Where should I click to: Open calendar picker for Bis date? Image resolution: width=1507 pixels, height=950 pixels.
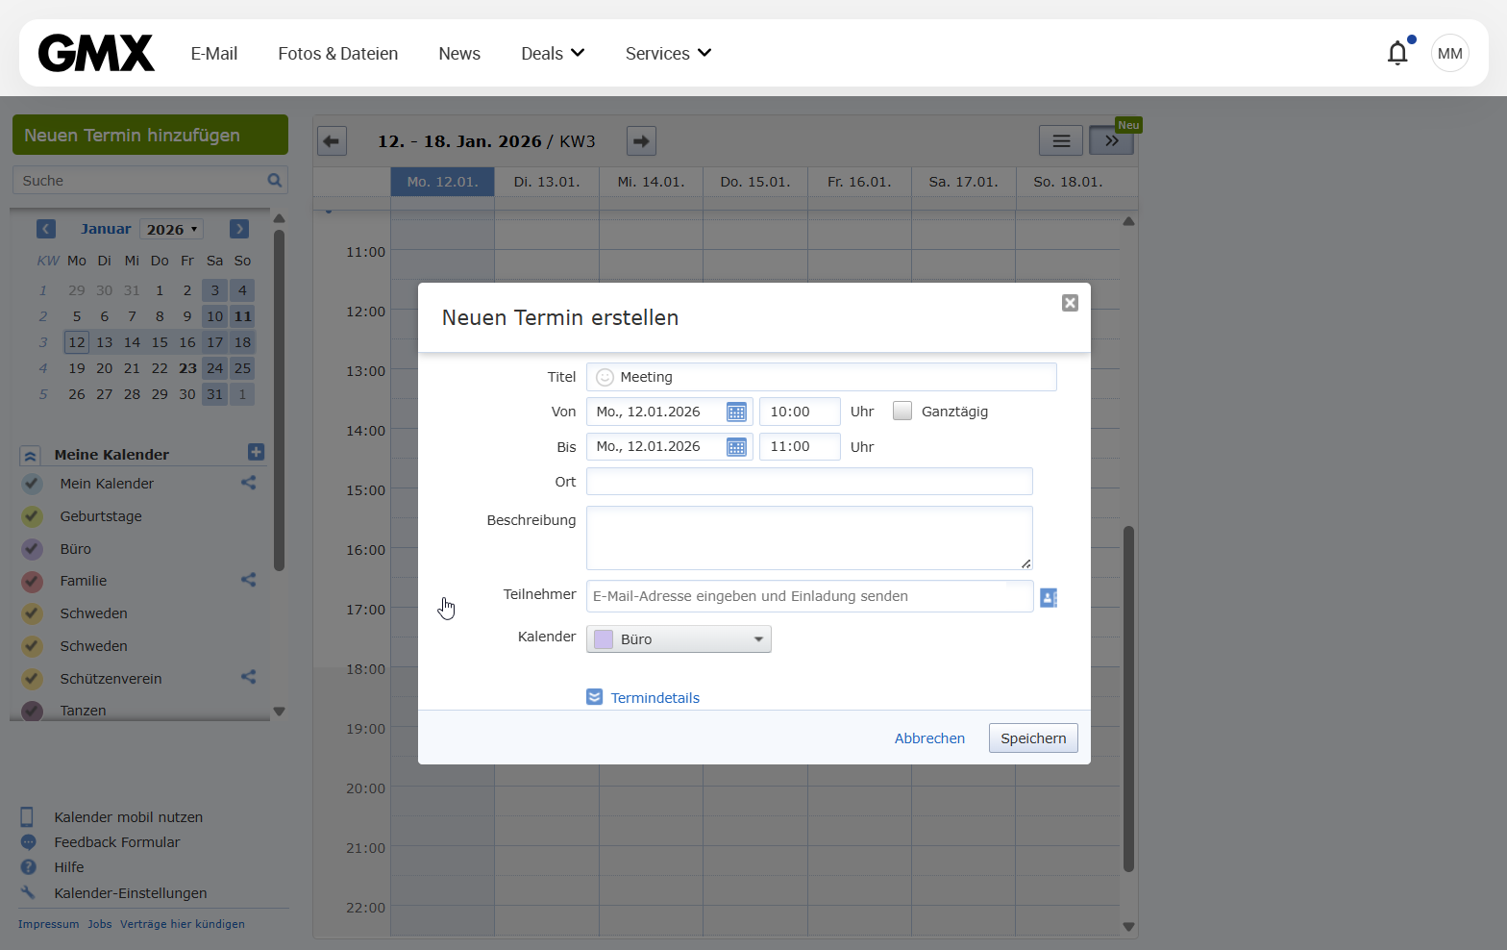pyautogui.click(x=736, y=447)
